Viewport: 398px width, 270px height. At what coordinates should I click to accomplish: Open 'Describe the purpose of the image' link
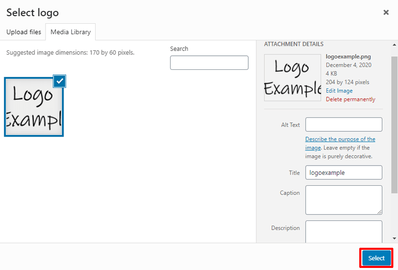point(340,140)
